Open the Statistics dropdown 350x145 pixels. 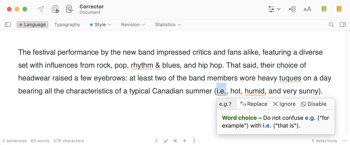[x=168, y=24]
